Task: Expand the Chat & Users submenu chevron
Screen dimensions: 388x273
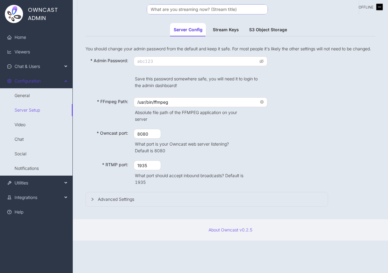Action: (x=66, y=66)
